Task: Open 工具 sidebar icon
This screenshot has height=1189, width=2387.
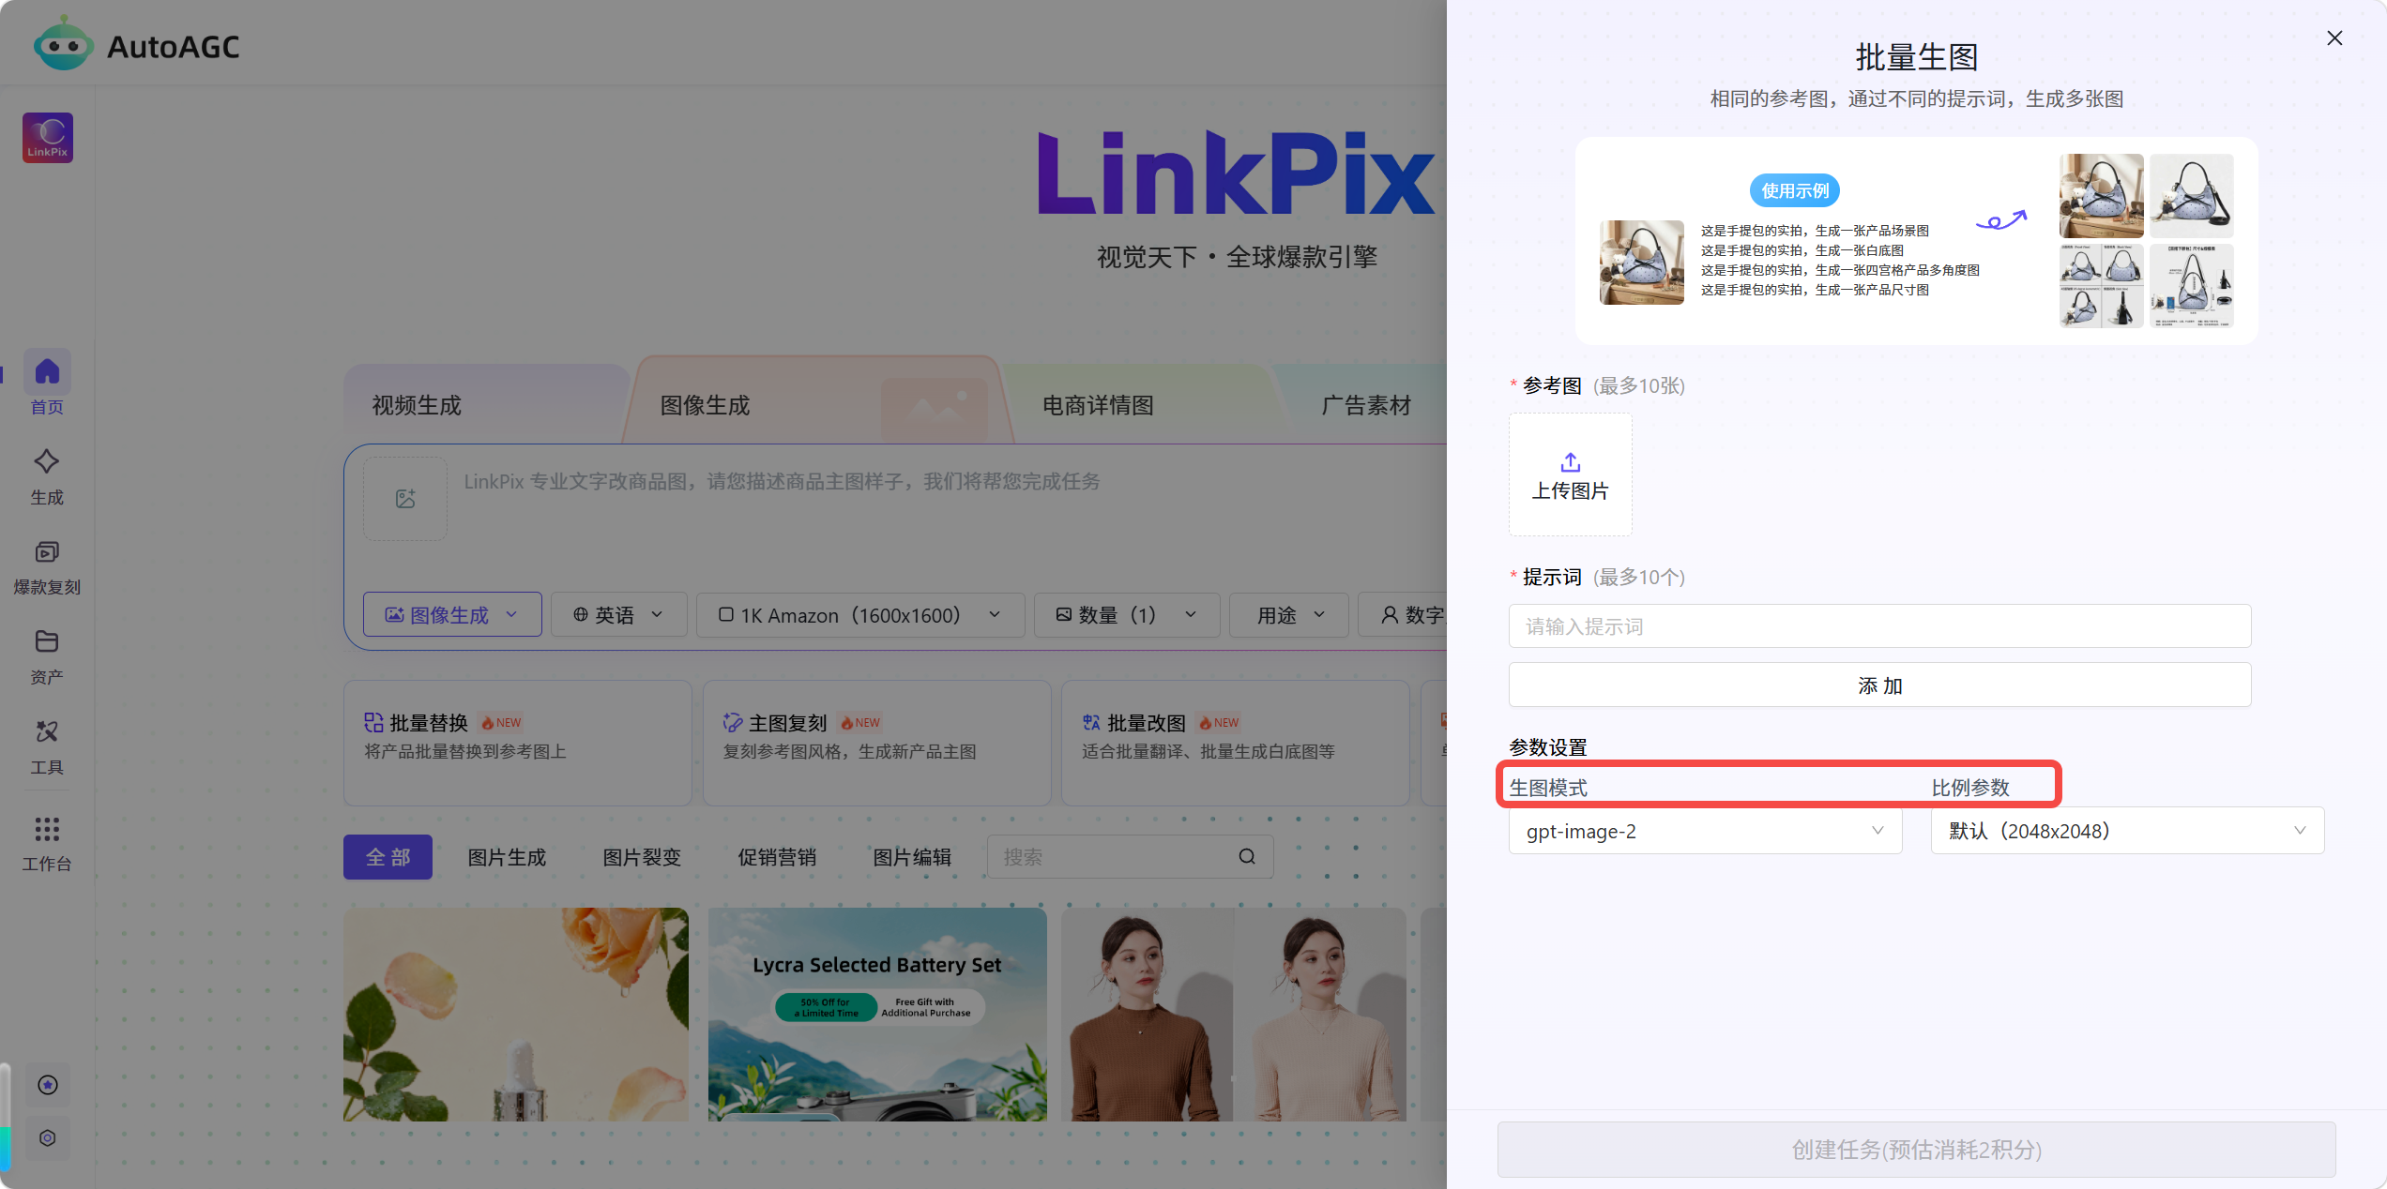Action: [47, 731]
